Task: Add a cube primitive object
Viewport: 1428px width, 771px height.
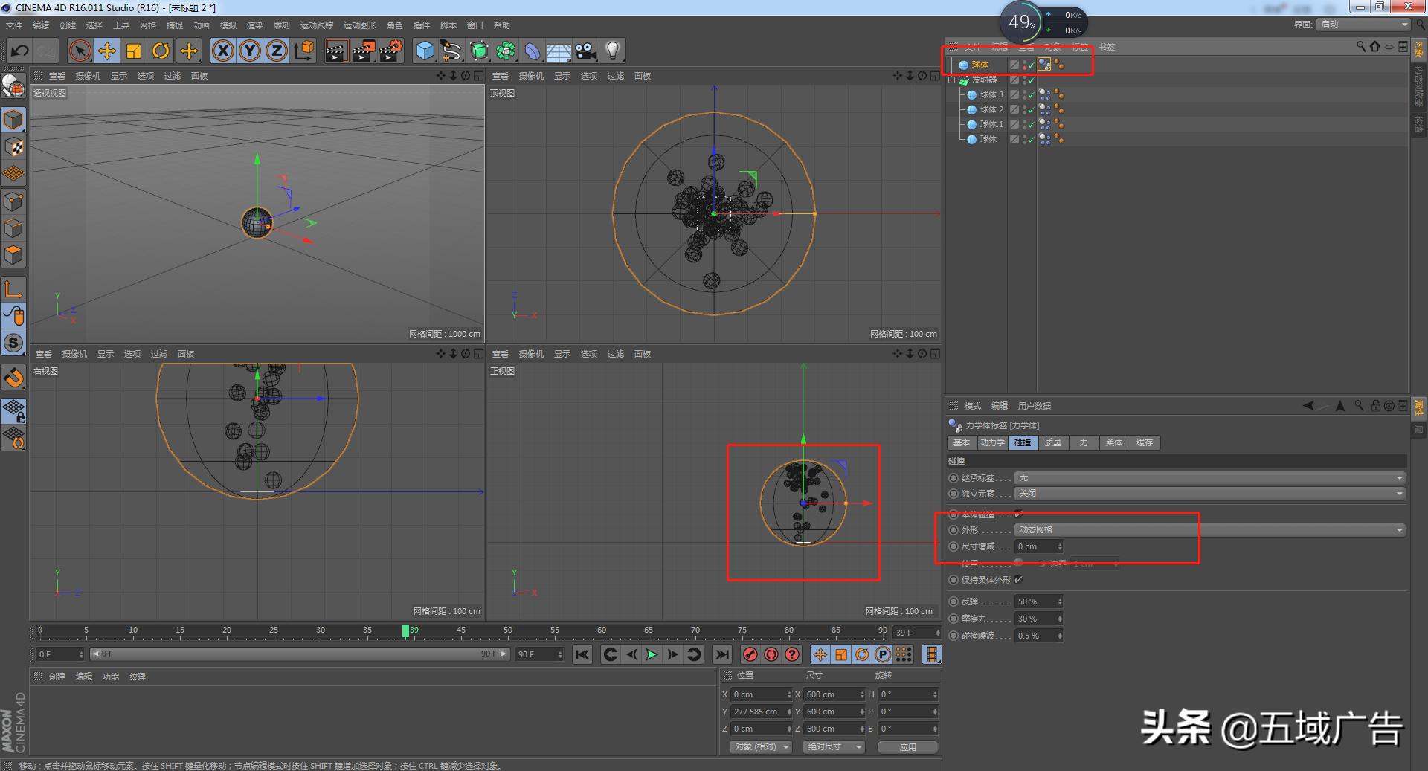Action: point(425,51)
